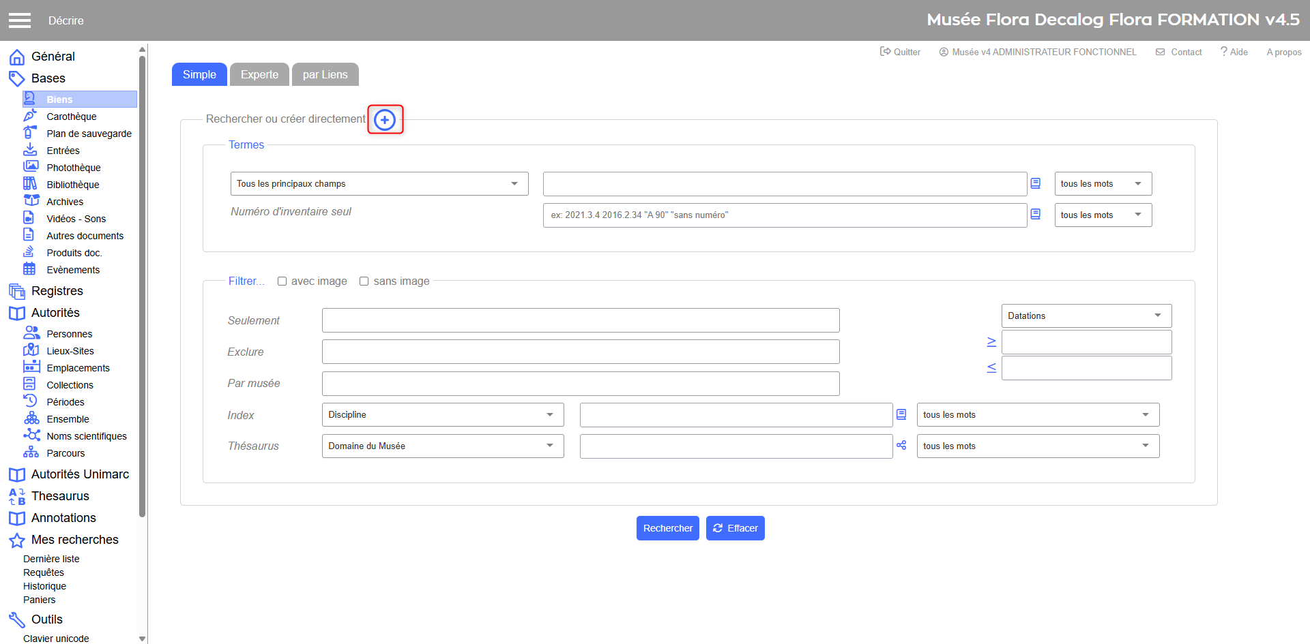Image resolution: width=1310 pixels, height=644 pixels.
Task: Open index list icon for Numéro d'inventaire
Action: [1035, 215]
